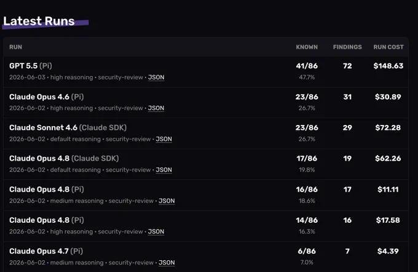The image size is (418, 272).
Task: Click the 72 findings value
Action: click(347, 66)
